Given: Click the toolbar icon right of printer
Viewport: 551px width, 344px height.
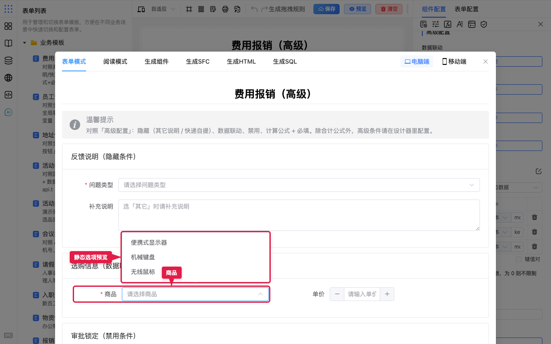Looking at the screenshot, I should [x=237, y=9].
